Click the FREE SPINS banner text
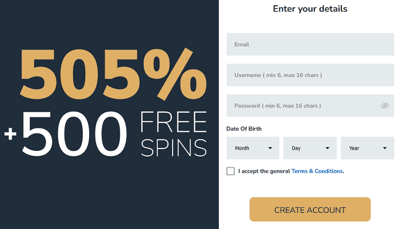Viewport: 403px width, 229px height. tap(174, 133)
